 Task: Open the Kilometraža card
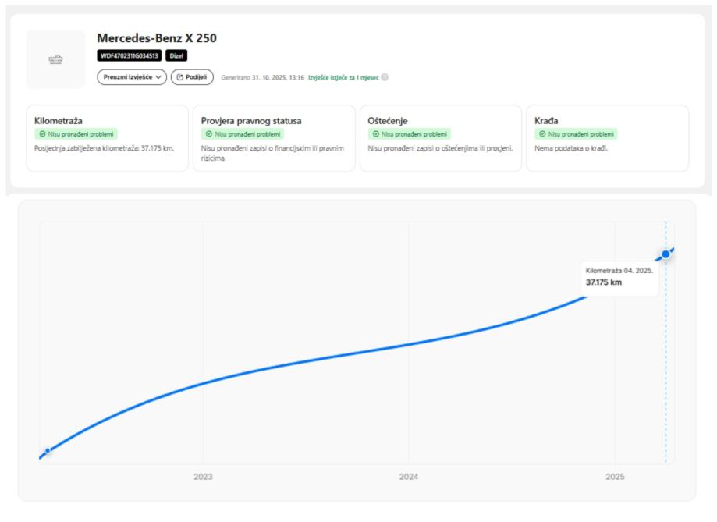point(107,138)
